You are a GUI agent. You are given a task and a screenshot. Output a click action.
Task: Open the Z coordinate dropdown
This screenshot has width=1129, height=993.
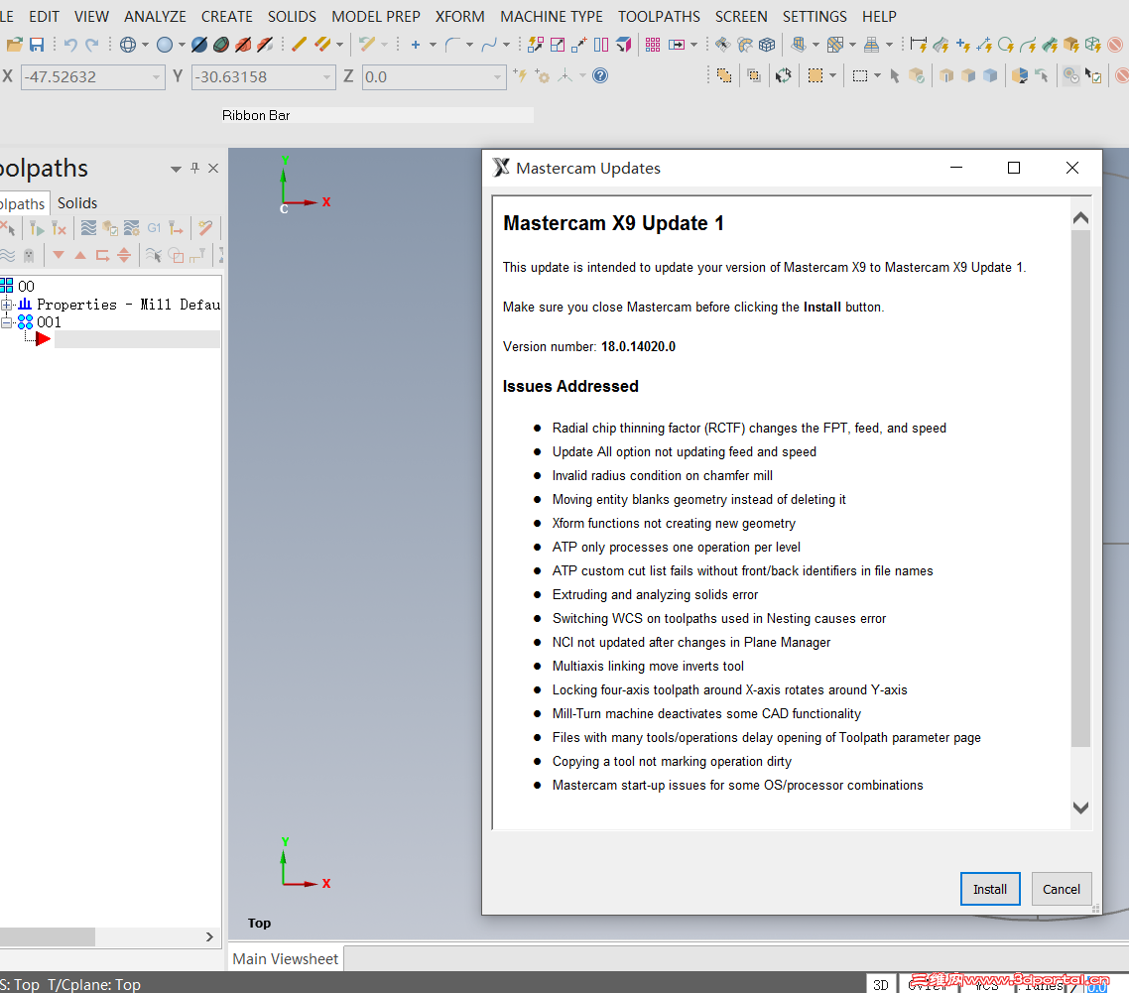(x=497, y=77)
